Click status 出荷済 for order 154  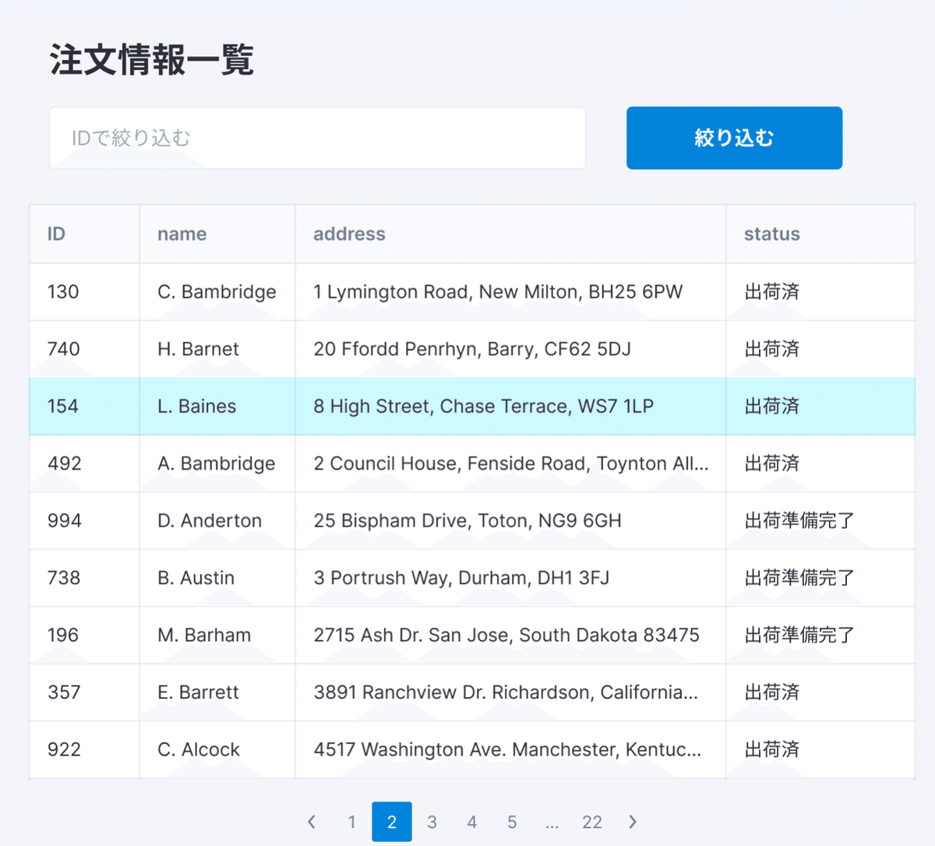[772, 406]
